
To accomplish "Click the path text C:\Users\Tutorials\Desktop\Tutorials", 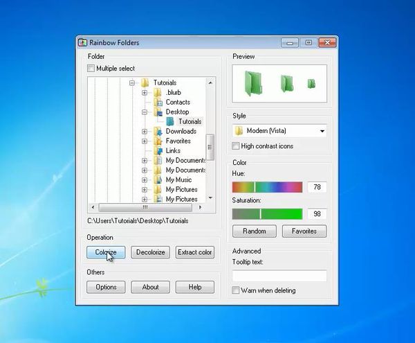I will [x=138, y=221].
